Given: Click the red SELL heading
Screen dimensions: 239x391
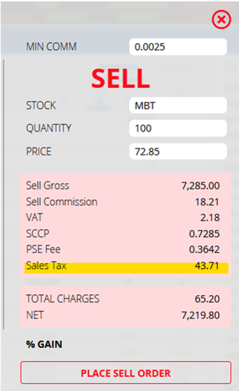Looking at the screenshot, I should pyautogui.click(x=120, y=78).
